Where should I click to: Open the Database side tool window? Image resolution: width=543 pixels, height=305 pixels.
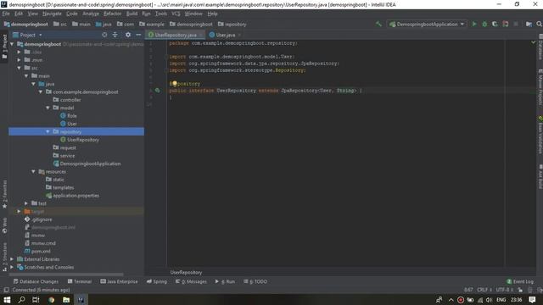[540, 47]
